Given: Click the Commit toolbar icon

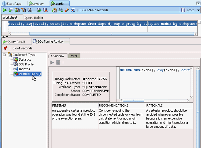Looking at the screenshot, I should click(39, 10).
